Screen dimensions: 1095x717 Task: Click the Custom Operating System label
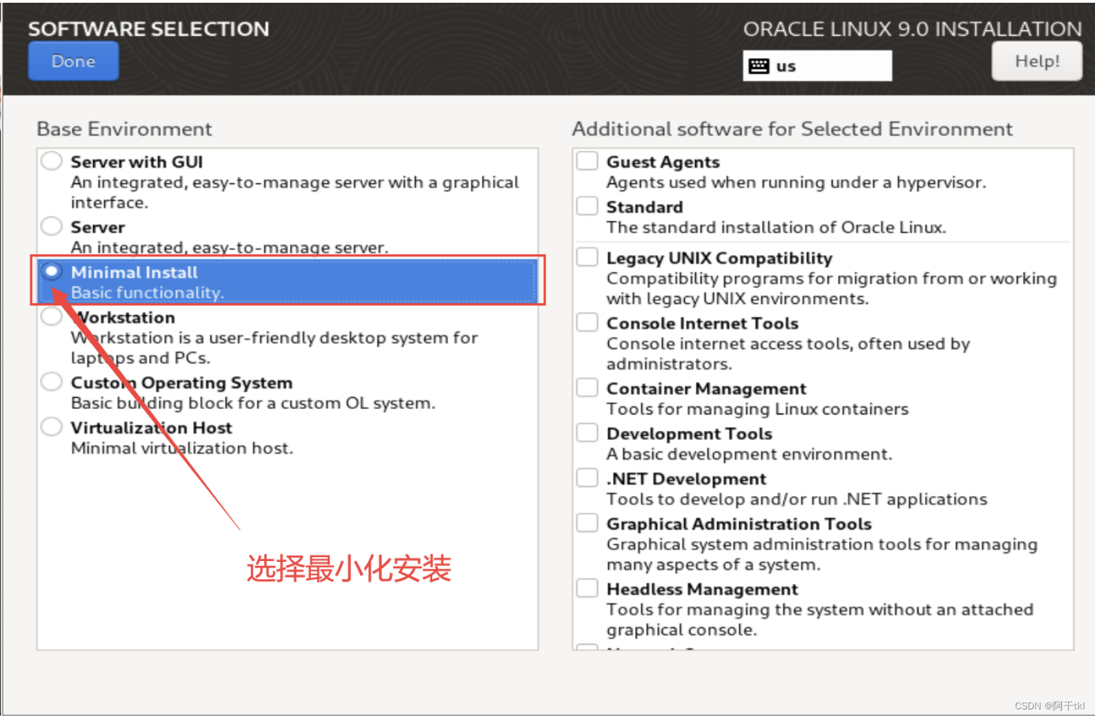181,383
